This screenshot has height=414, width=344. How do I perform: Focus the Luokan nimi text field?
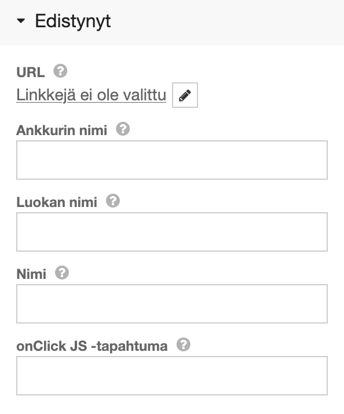172,232
